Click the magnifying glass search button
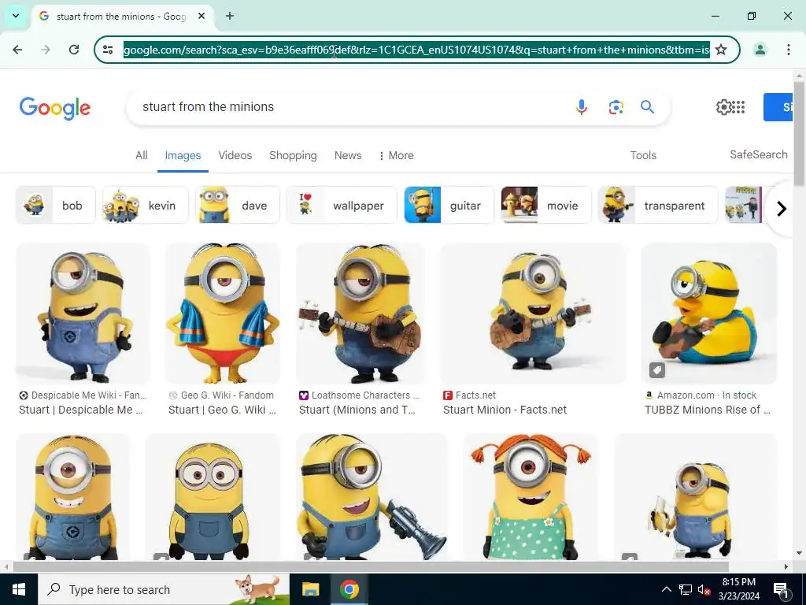 point(647,107)
